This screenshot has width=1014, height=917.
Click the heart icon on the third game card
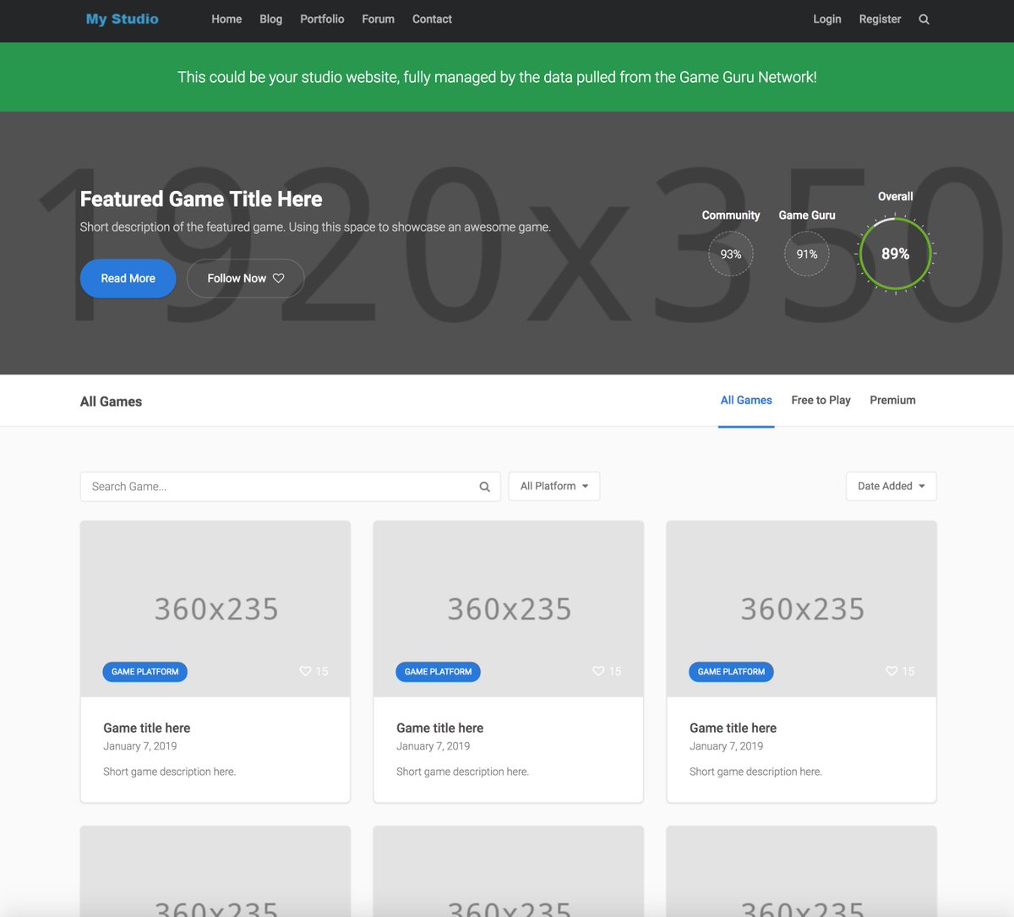click(891, 671)
